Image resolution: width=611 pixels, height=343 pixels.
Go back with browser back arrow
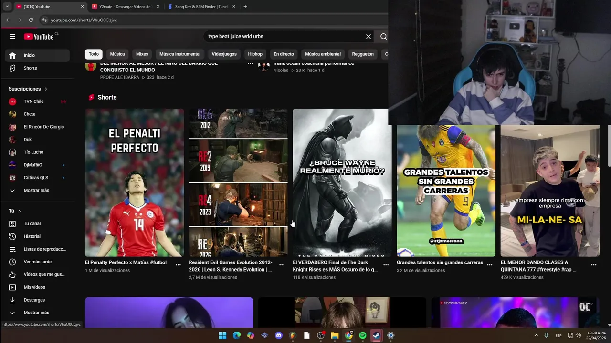click(8, 20)
